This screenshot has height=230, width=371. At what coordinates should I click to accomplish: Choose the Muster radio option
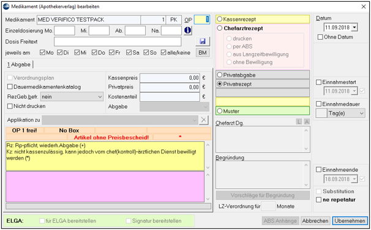click(220, 111)
